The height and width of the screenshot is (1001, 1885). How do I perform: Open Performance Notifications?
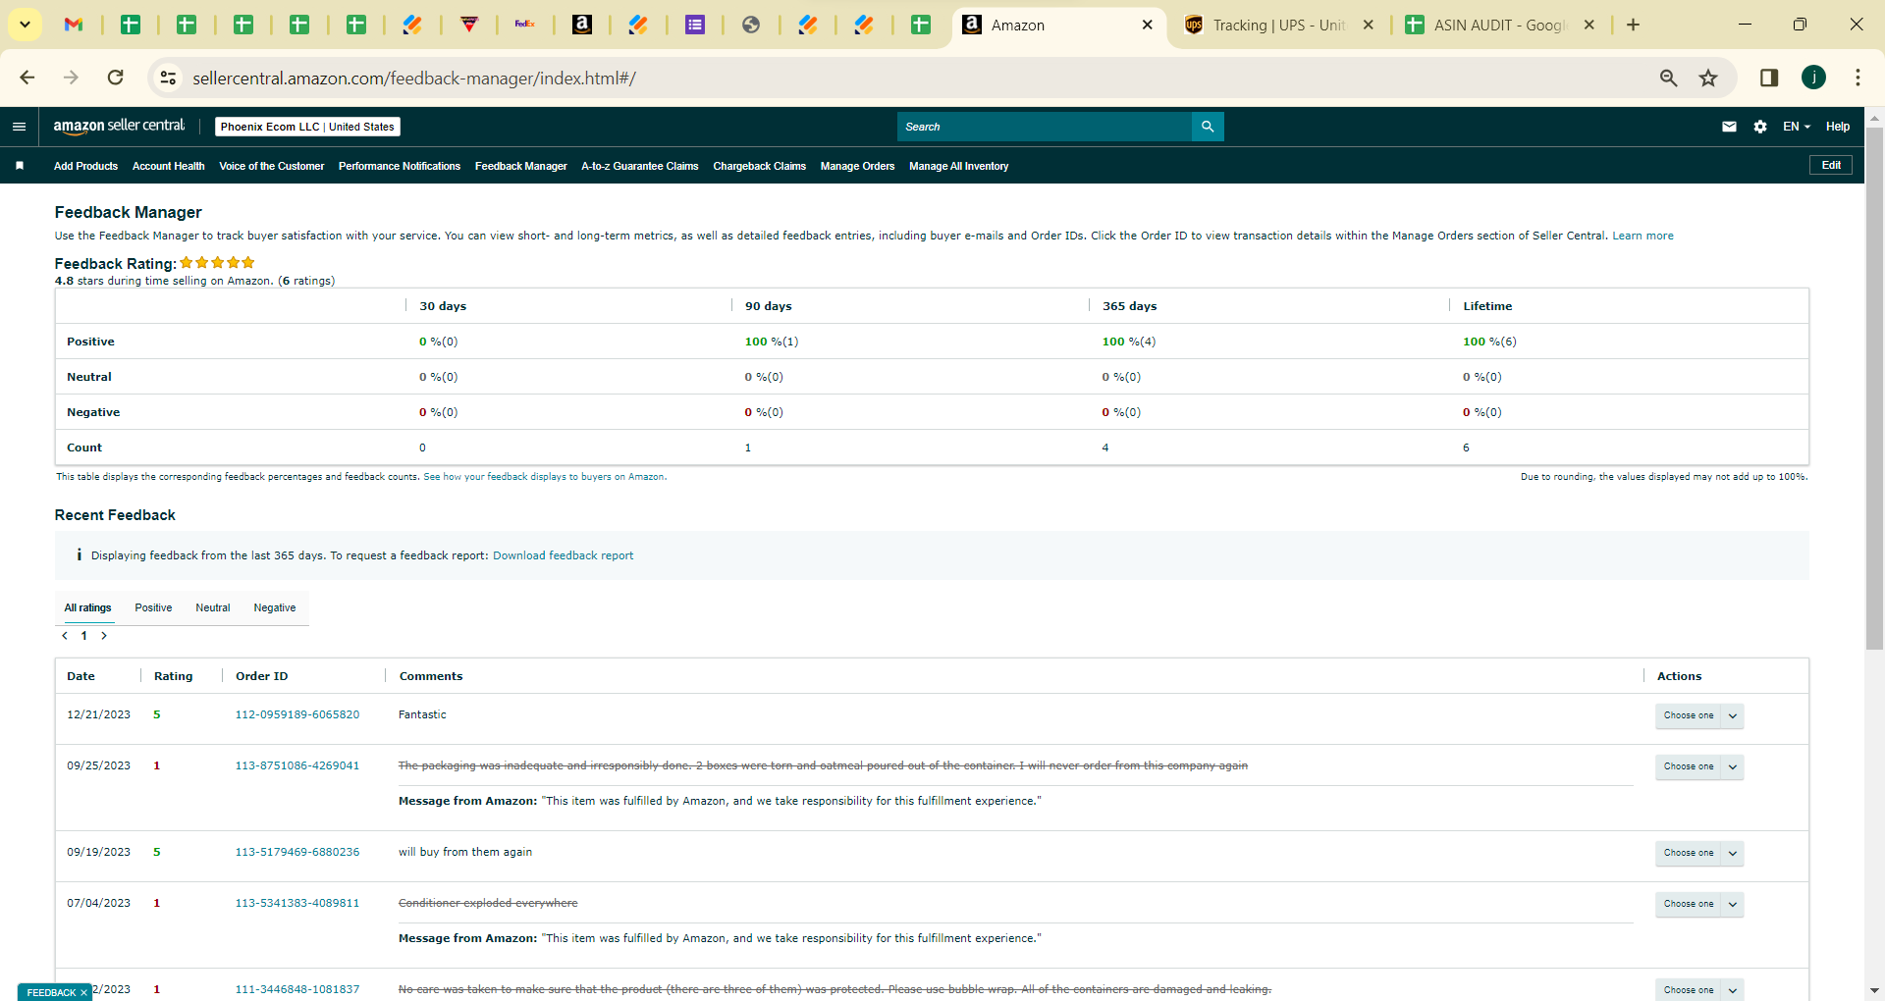(400, 166)
